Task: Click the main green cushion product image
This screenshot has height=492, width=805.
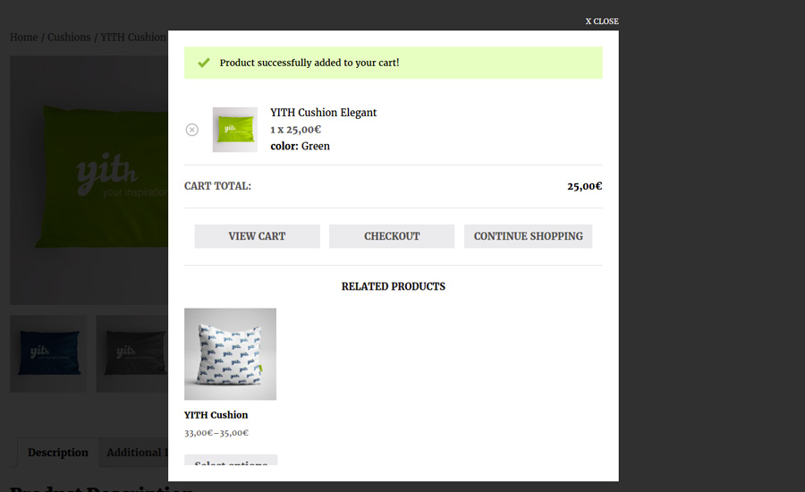Action: click(x=89, y=181)
